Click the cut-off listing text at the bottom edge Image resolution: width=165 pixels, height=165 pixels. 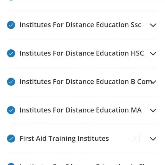(x=82, y=164)
